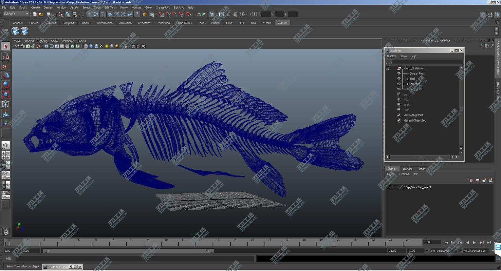Activate the Move tool cone icon

point(6,75)
